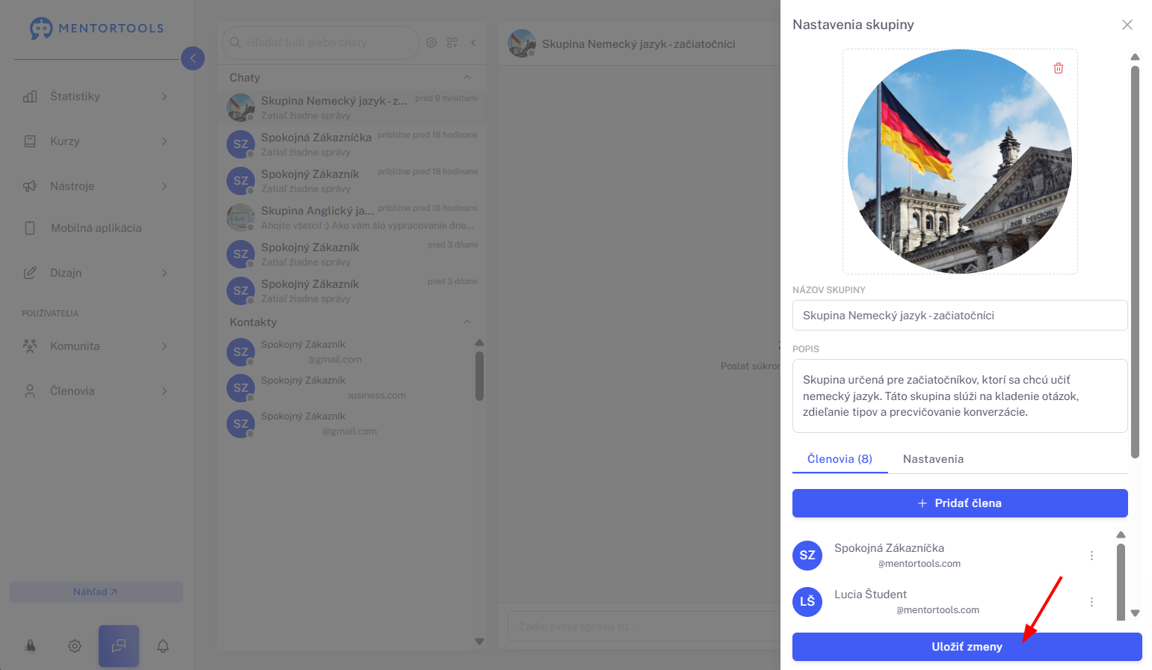Viewport: 1152px width, 670px height.
Task: Close the Nastavenia skupiny panel
Action: pos(1127,25)
